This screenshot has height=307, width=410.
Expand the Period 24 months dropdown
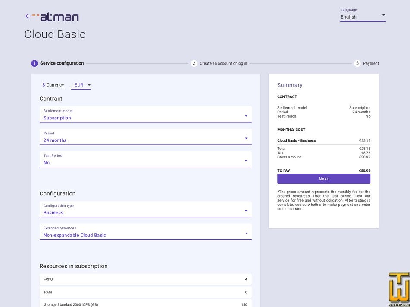(x=145, y=137)
